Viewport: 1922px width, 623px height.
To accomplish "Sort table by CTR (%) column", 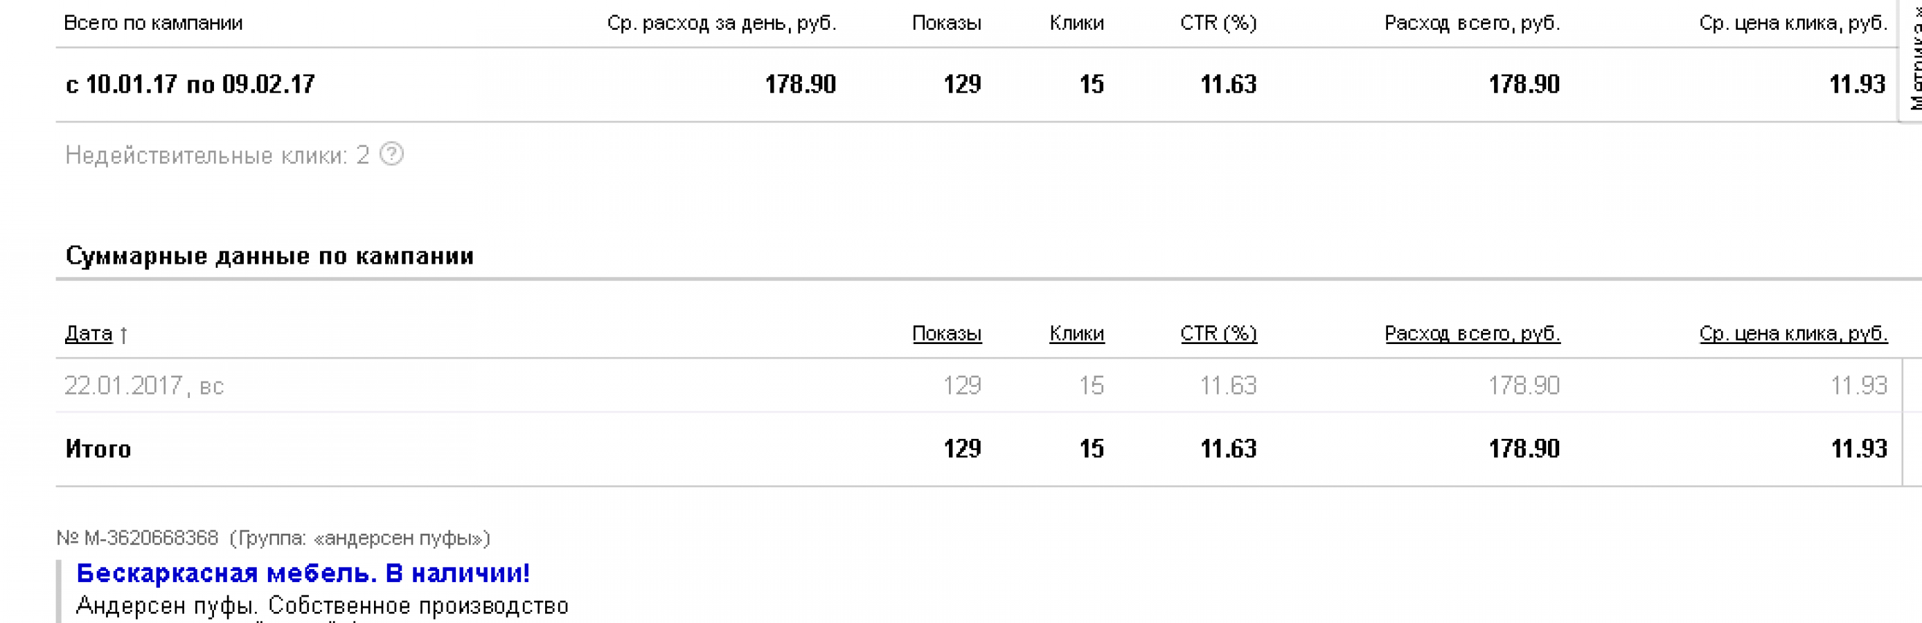I will coord(1218,334).
